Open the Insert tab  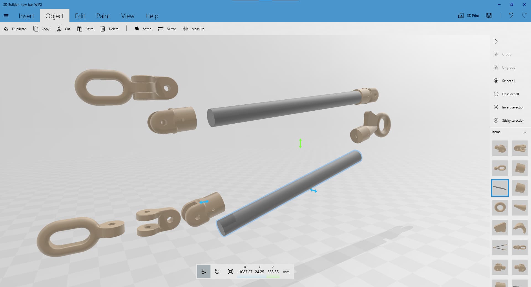pyautogui.click(x=27, y=16)
